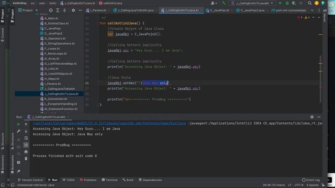Build project with the hammer icon

(x=224, y=3)
